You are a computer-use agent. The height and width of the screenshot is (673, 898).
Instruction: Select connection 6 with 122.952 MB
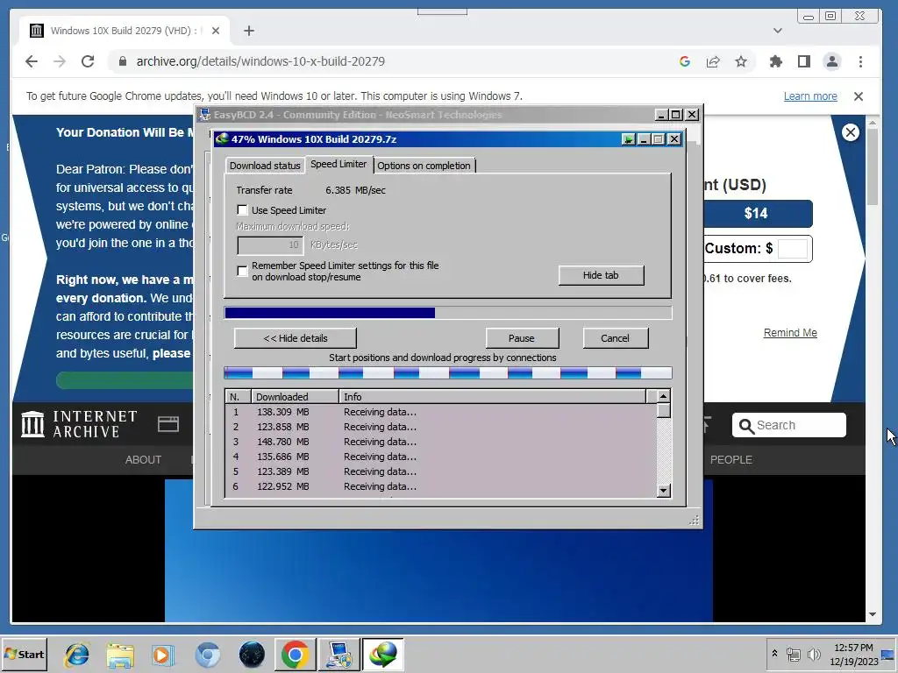pos(441,486)
